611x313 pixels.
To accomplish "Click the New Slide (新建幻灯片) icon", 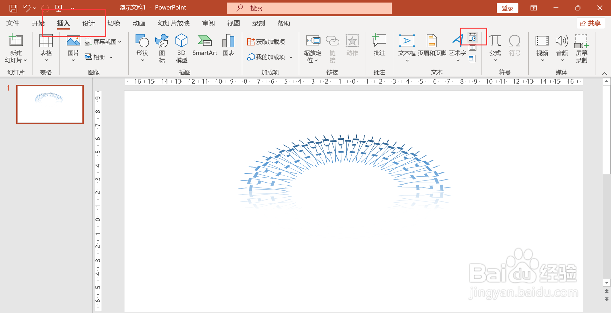I will (x=16, y=41).
